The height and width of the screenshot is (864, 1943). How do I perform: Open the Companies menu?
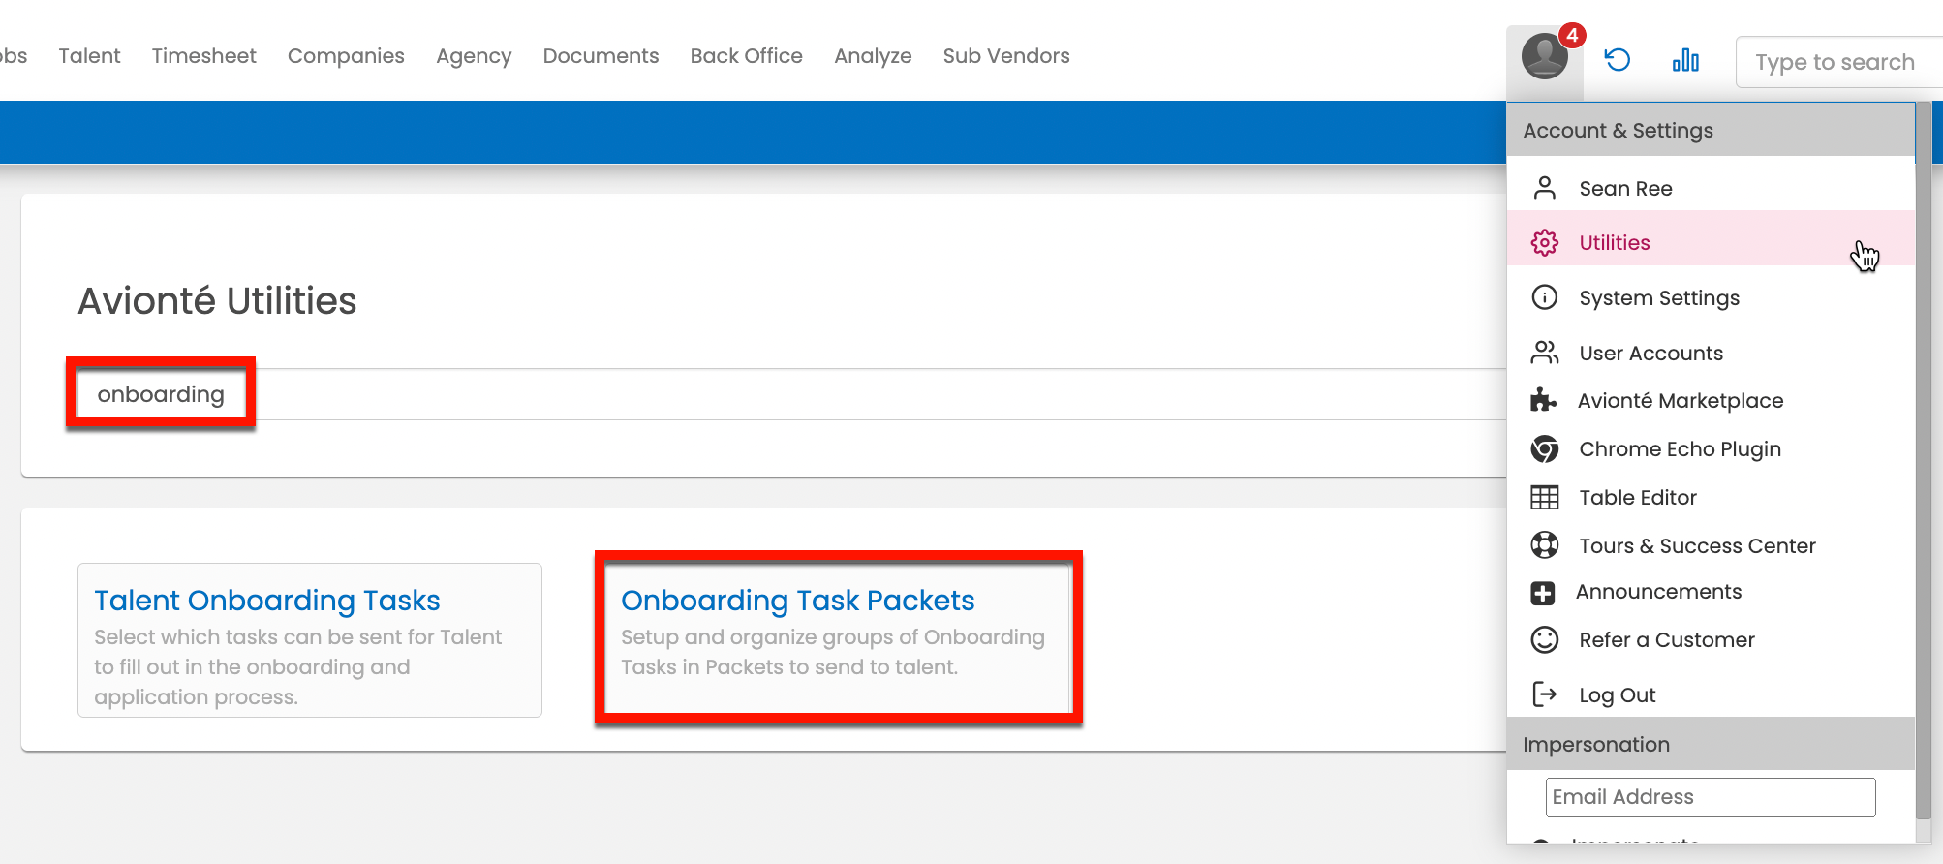click(346, 56)
